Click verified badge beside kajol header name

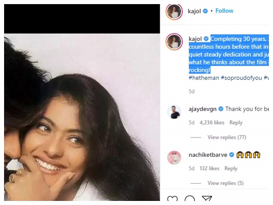(205, 11)
